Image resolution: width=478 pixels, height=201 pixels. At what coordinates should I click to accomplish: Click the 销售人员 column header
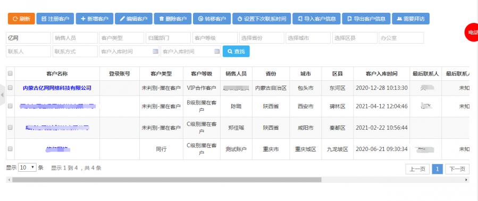(x=236, y=73)
